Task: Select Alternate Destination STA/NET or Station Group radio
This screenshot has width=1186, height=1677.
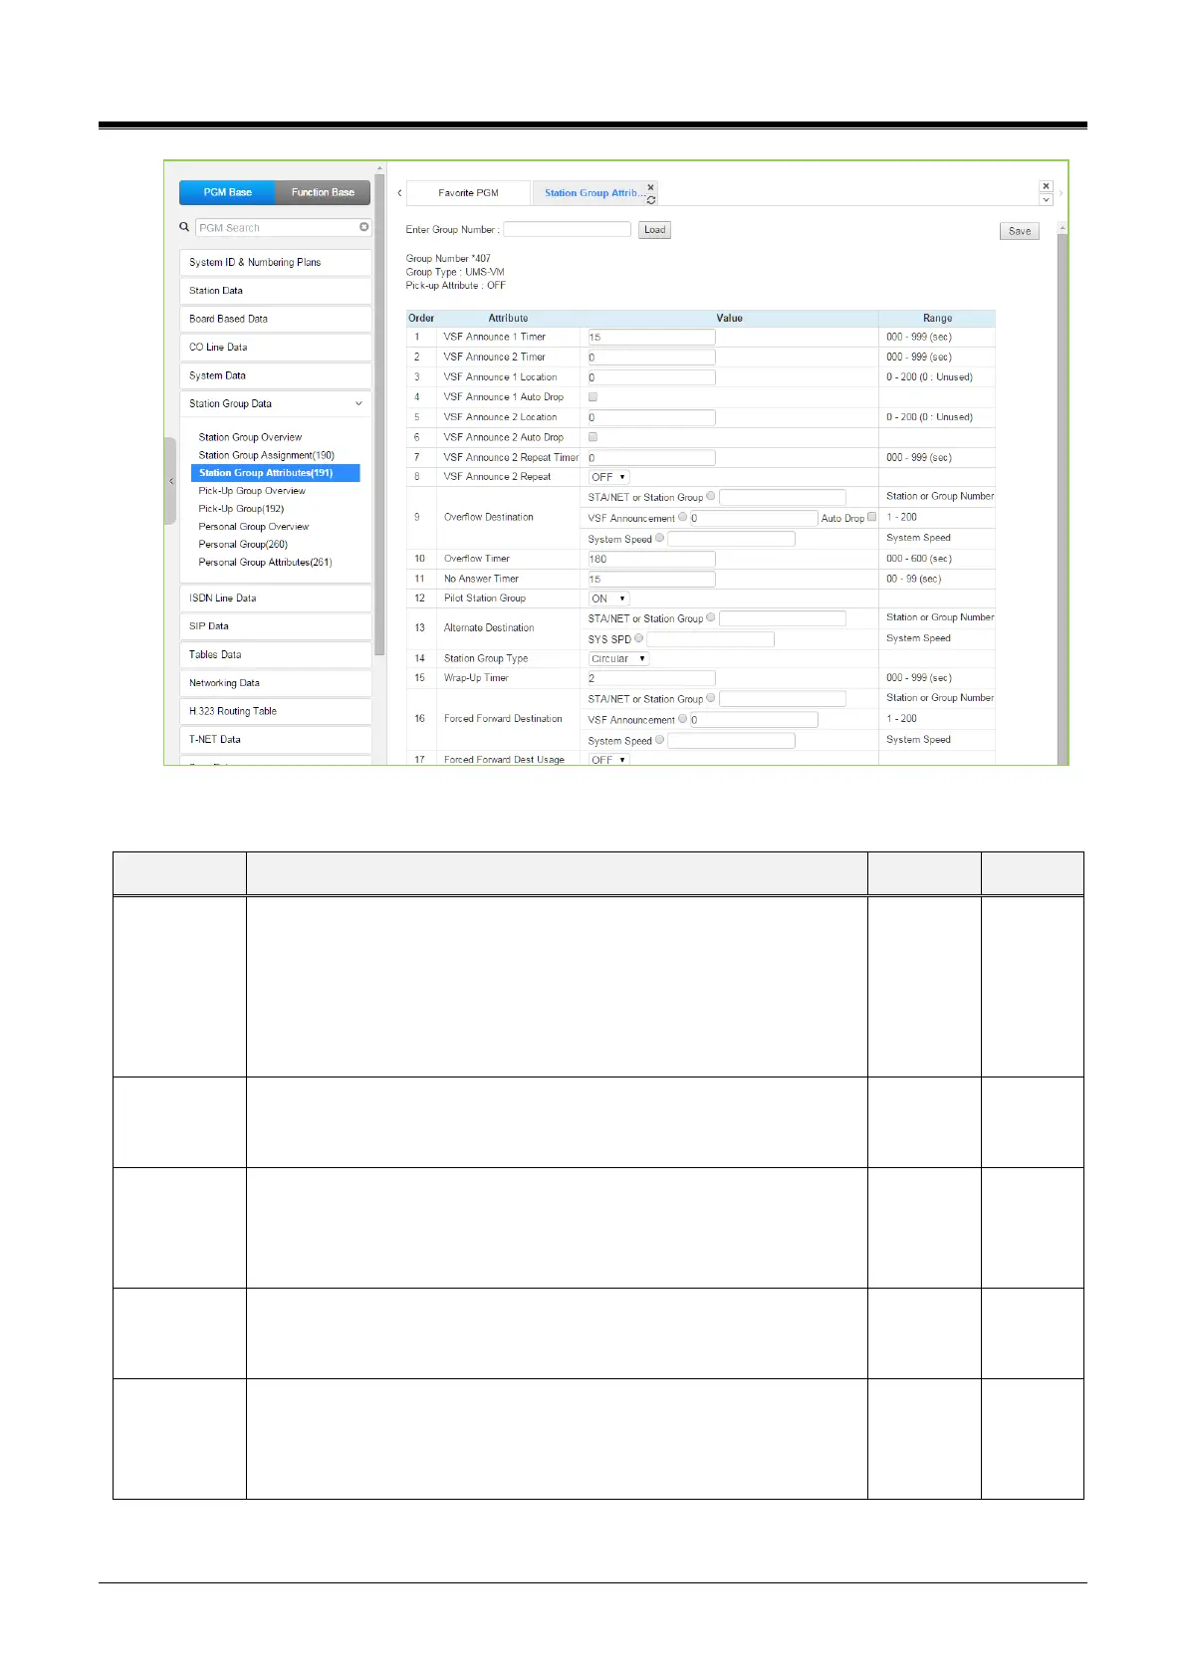Action: point(711,617)
